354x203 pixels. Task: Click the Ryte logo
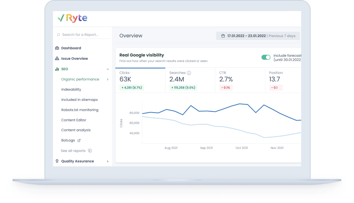72,18
